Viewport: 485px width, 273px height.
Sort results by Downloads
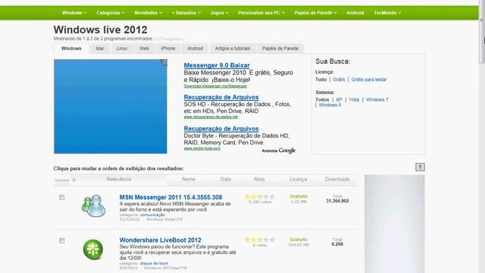[337, 179]
